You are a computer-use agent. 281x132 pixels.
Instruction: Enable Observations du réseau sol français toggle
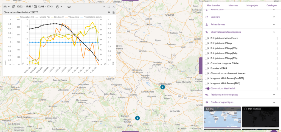click(x=207, y=74)
